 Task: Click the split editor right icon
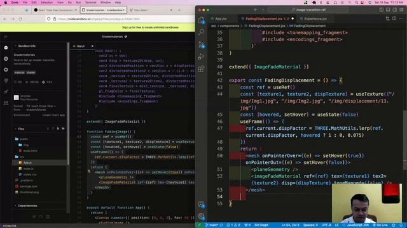(x=394, y=18)
